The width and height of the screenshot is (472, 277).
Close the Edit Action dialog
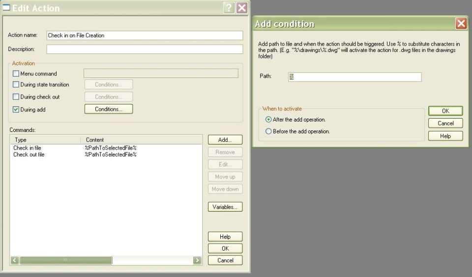242,8
